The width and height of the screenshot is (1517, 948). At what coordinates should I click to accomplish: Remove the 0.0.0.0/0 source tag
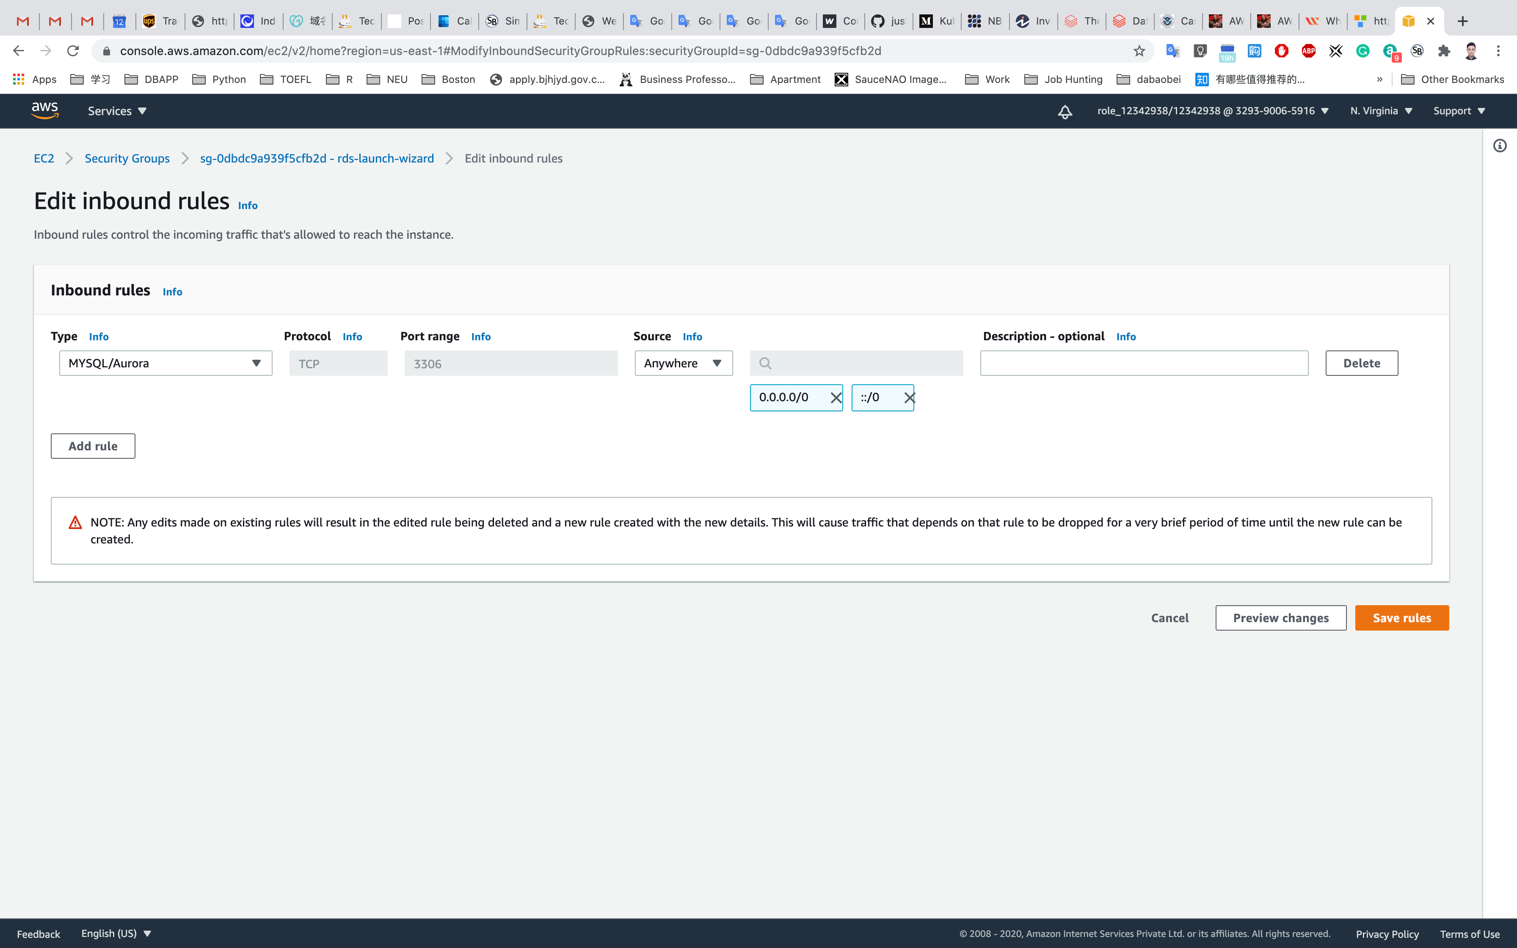tap(836, 397)
